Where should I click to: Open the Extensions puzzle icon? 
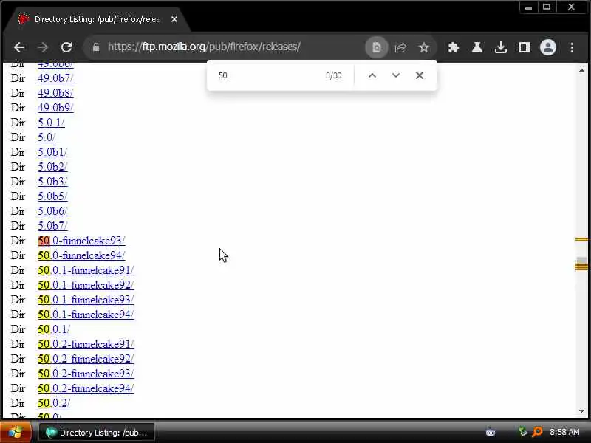pos(454,47)
